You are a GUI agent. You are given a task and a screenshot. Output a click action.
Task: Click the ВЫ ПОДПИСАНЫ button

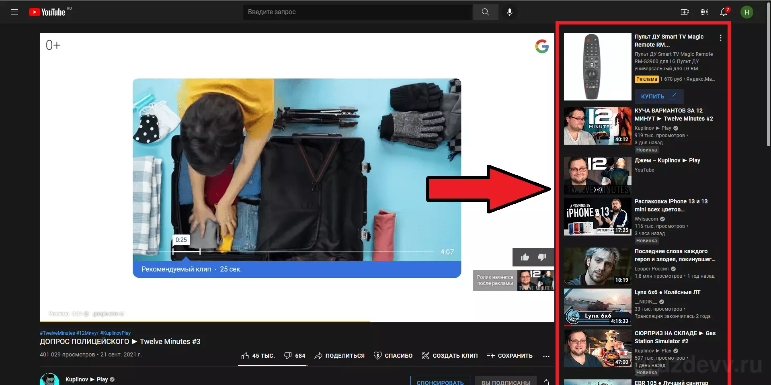pos(506,381)
